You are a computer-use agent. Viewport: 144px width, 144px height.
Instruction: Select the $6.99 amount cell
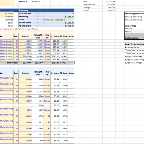(25, 53)
